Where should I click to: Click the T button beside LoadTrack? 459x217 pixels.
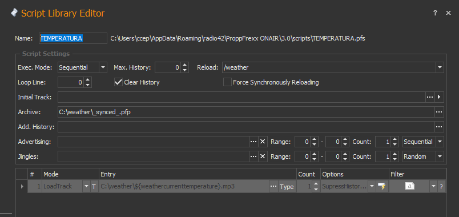[x=94, y=187]
